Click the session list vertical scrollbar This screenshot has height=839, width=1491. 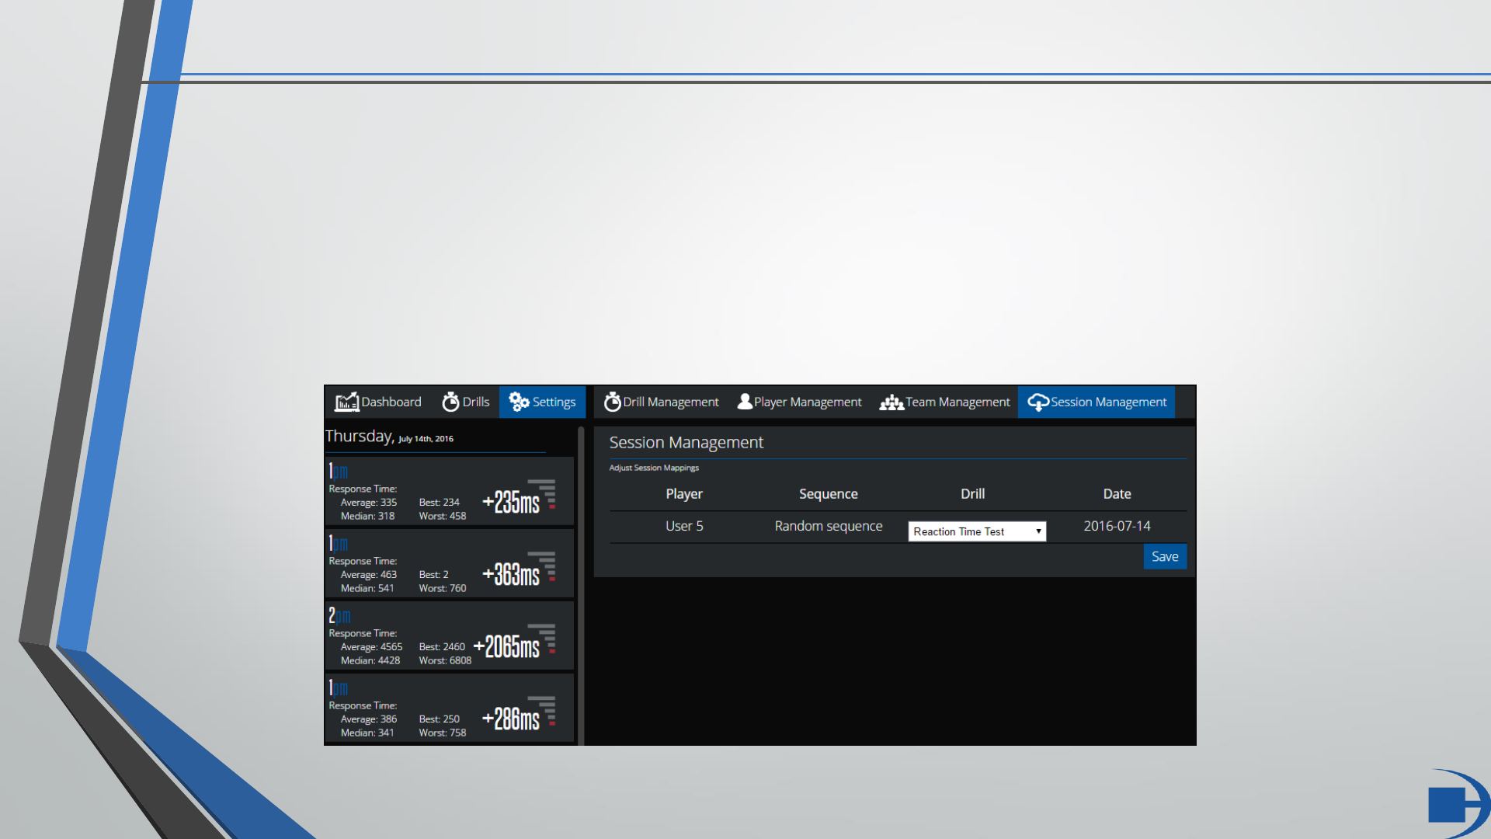pyautogui.click(x=581, y=583)
